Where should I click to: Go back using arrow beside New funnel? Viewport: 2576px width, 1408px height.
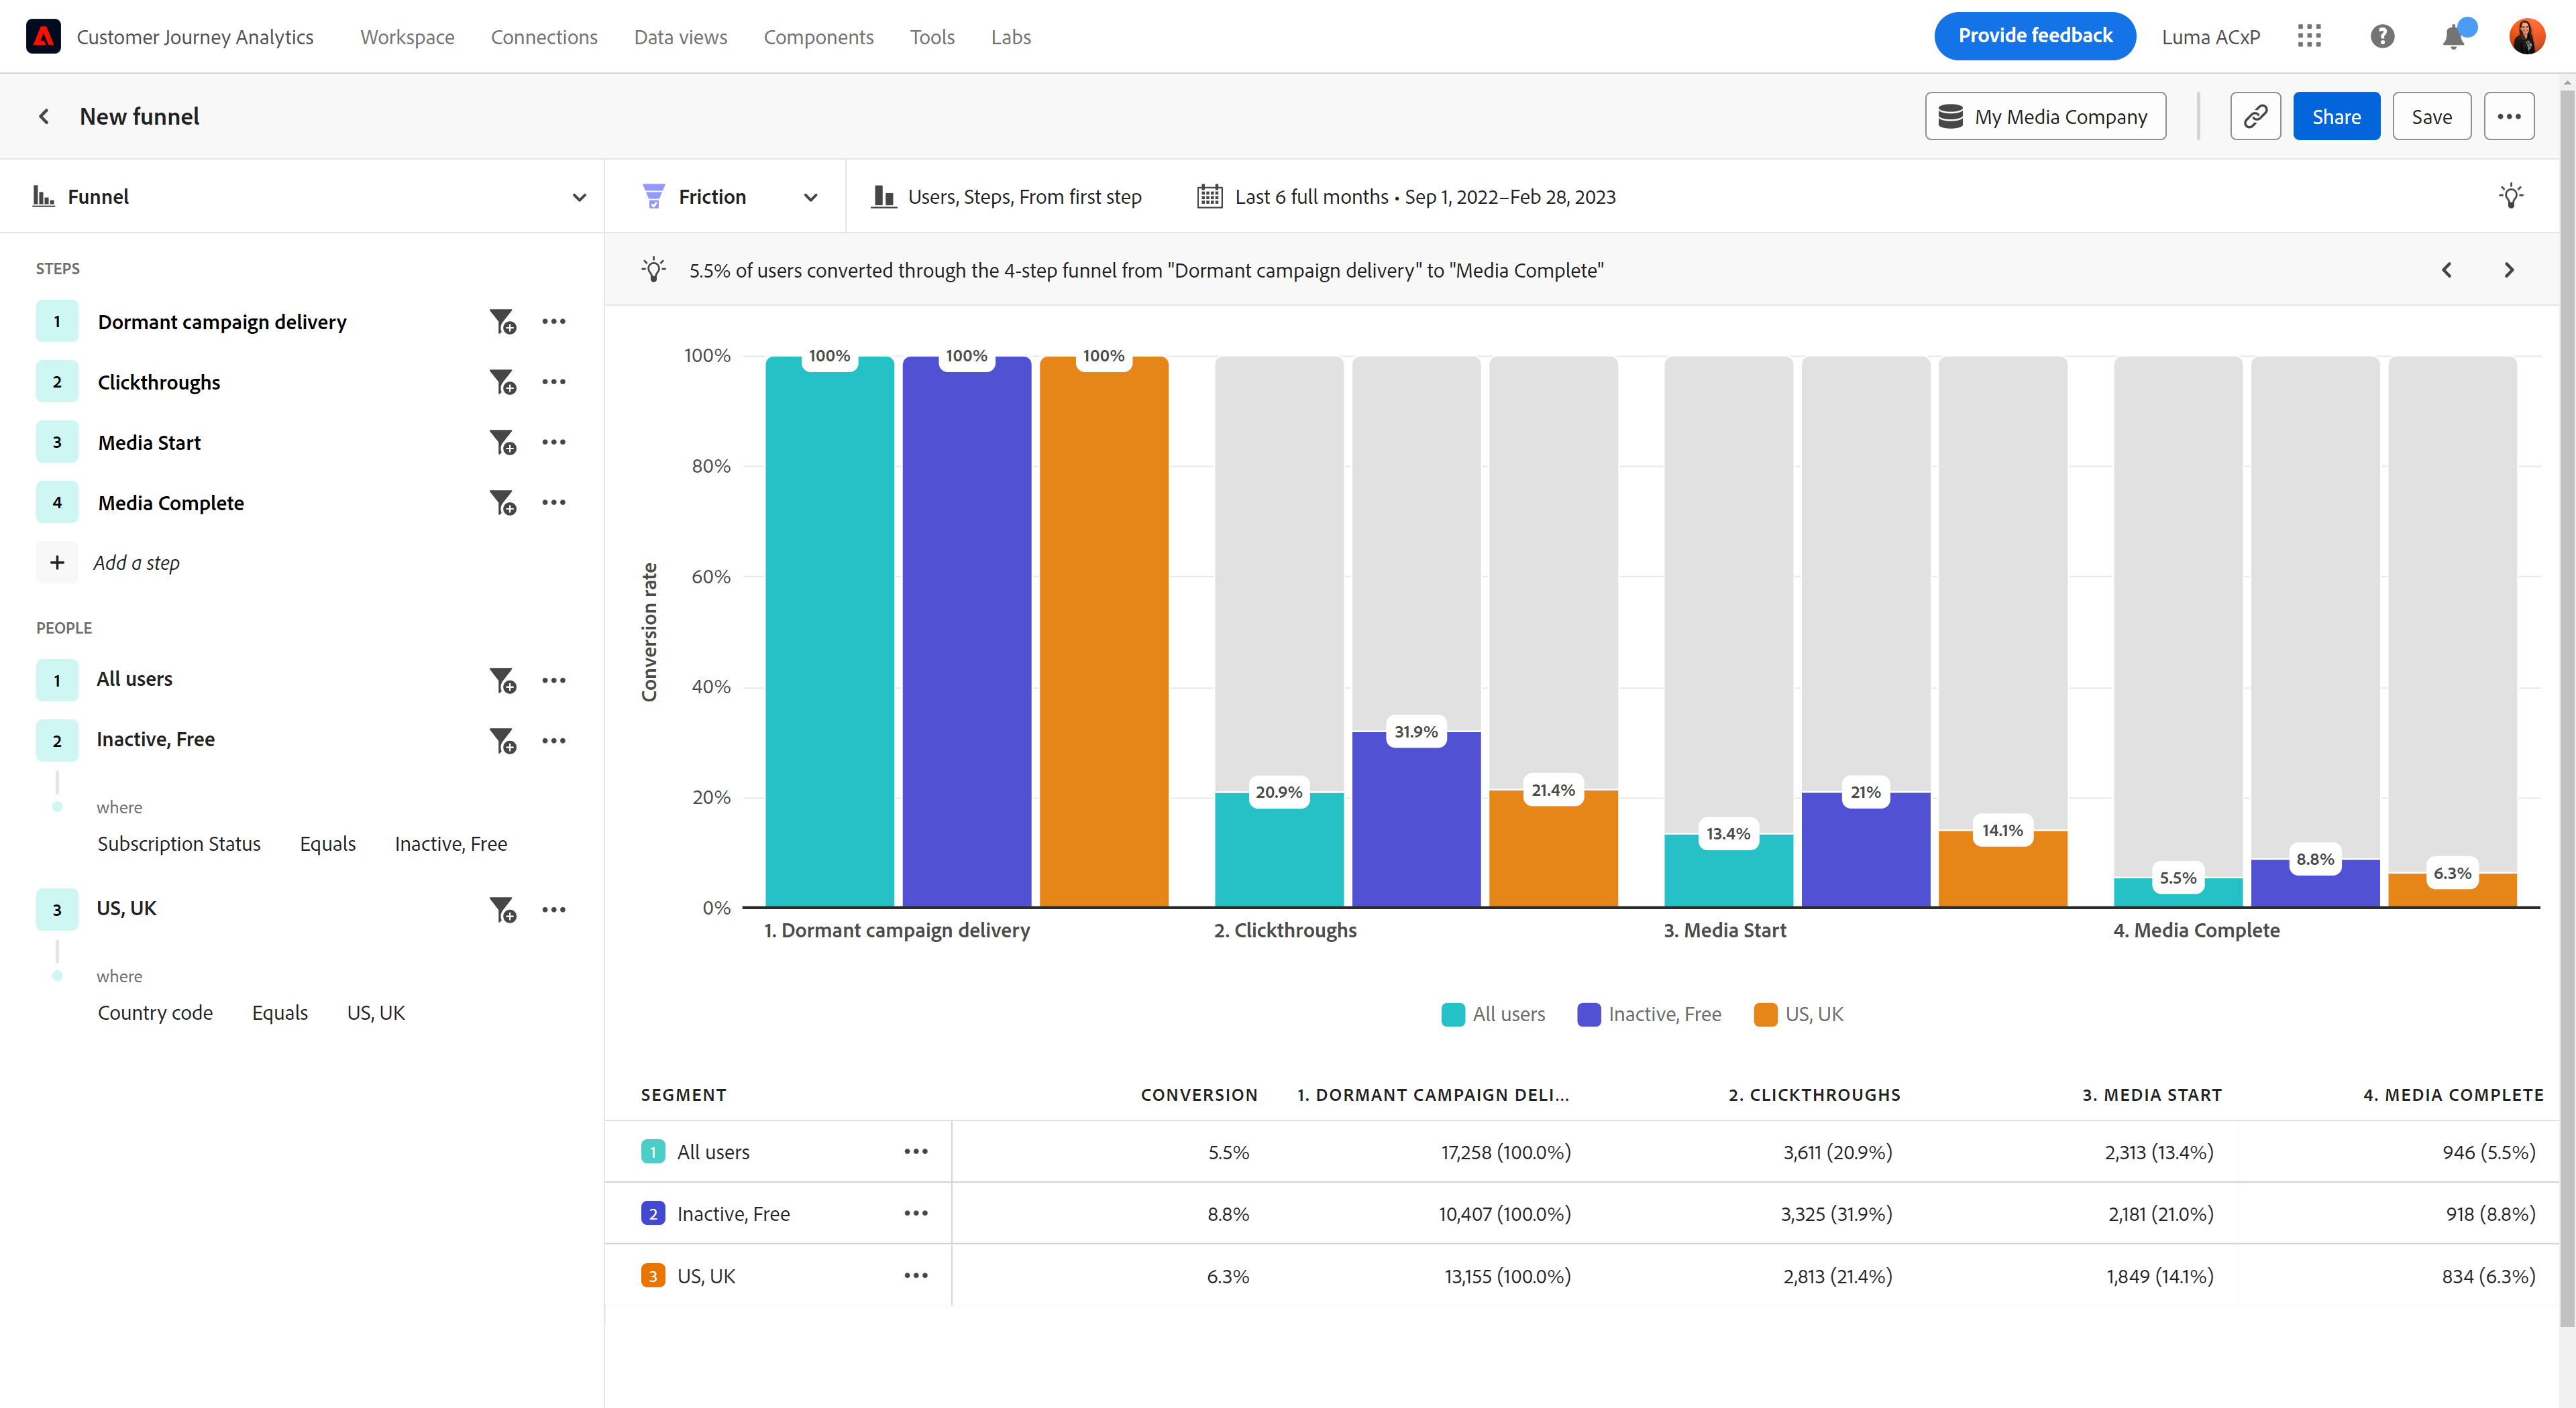click(44, 117)
